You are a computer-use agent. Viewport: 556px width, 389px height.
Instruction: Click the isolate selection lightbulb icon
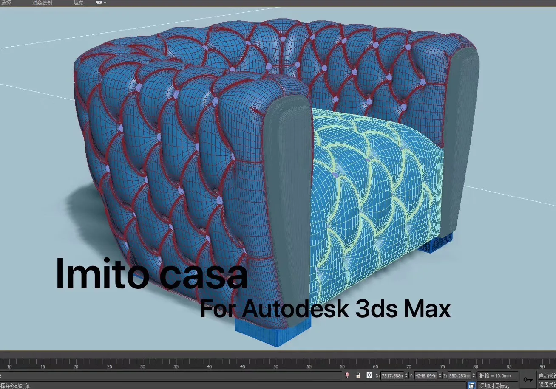pos(347,375)
